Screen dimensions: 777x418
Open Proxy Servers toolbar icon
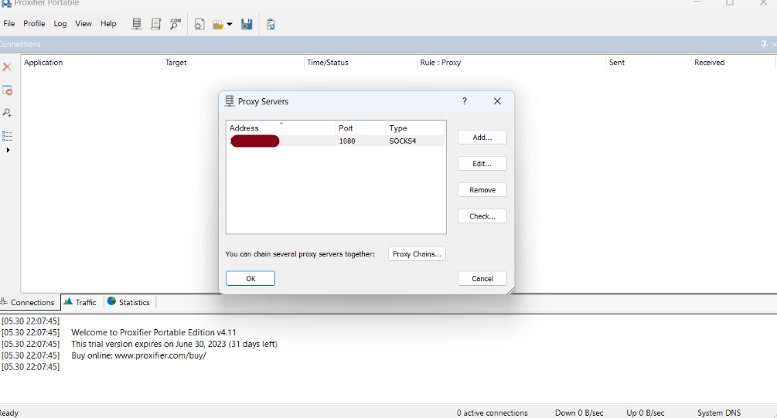137,24
